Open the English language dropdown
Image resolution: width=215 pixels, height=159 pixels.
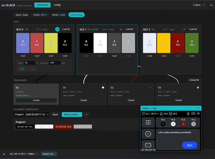click(x=198, y=5)
